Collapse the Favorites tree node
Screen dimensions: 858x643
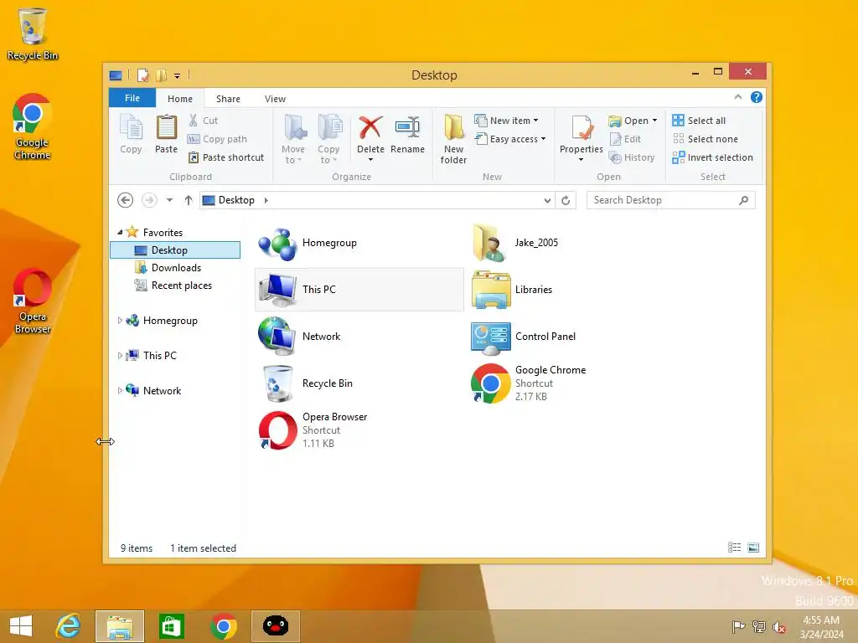(120, 233)
